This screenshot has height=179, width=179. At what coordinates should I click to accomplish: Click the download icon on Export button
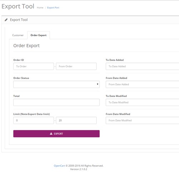tap(51, 134)
